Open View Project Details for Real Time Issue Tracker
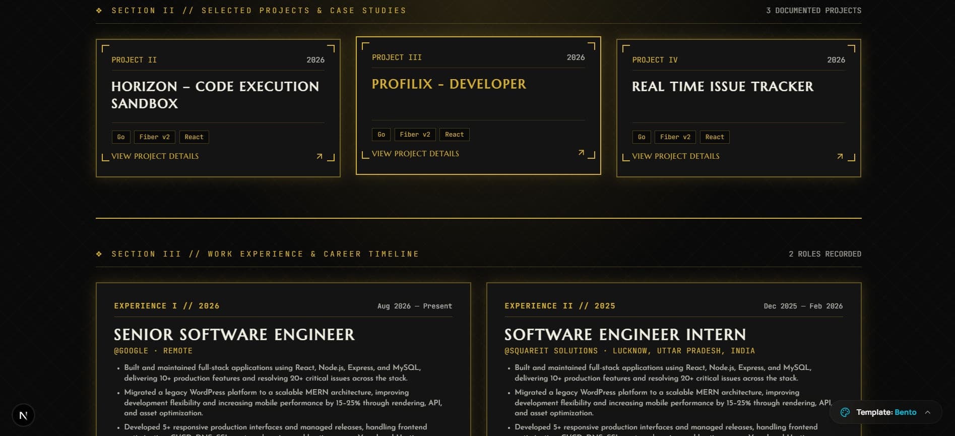Screen dimensions: 955x436 point(676,156)
